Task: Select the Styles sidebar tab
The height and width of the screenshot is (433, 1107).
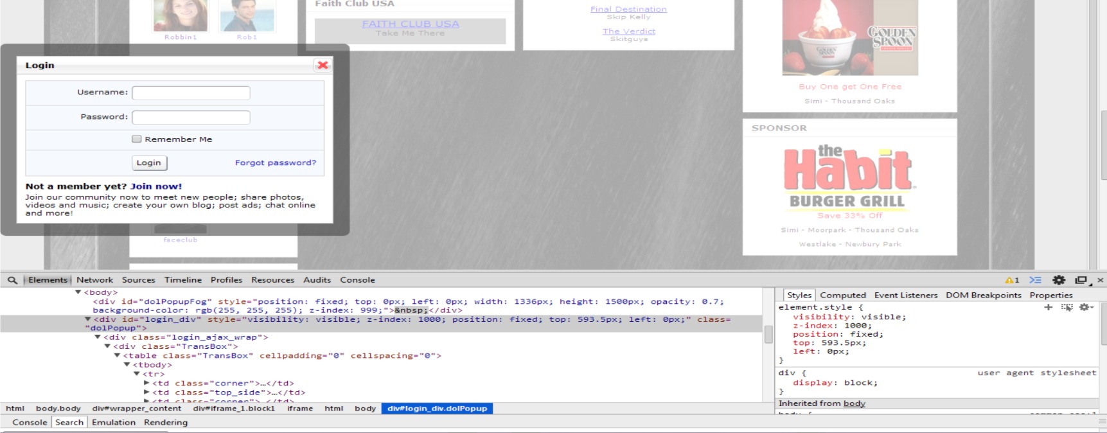Action: click(799, 296)
